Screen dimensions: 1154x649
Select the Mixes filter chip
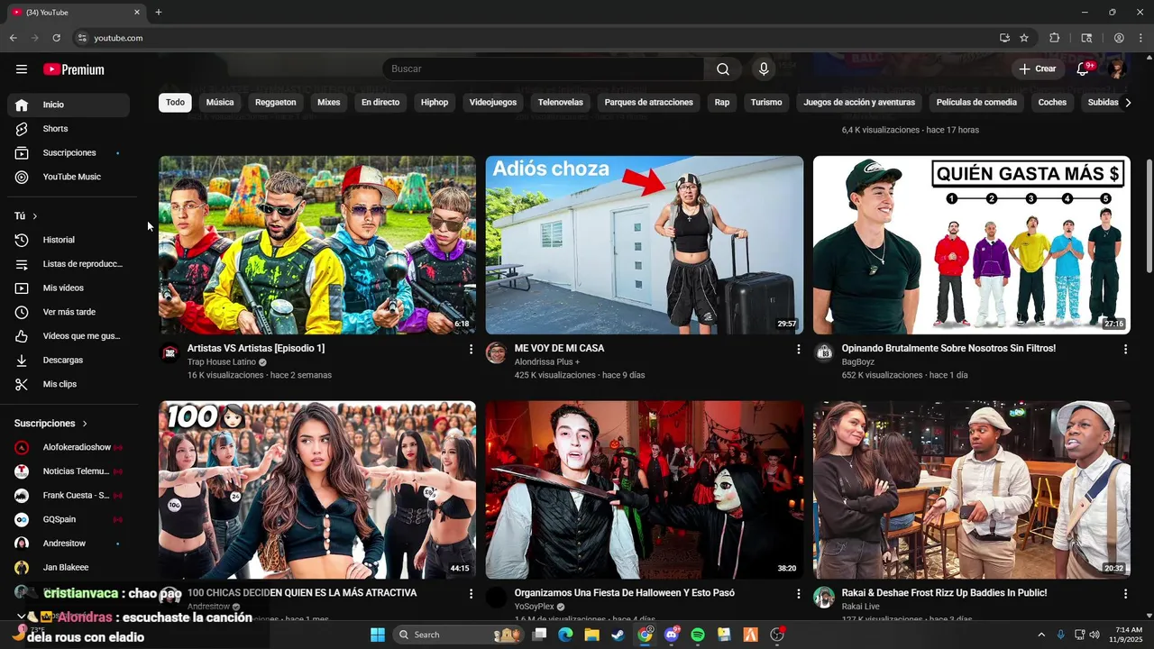[329, 103]
